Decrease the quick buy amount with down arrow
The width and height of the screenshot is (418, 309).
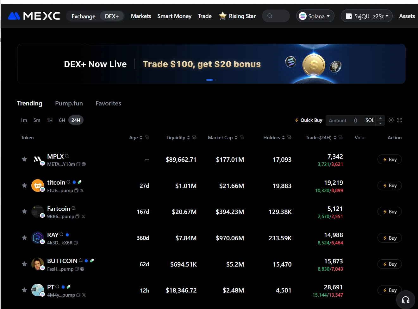click(380, 123)
